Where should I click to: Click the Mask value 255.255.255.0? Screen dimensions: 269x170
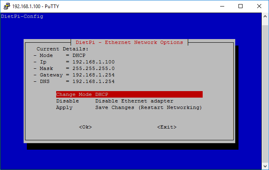pyautogui.click(x=94, y=68)
